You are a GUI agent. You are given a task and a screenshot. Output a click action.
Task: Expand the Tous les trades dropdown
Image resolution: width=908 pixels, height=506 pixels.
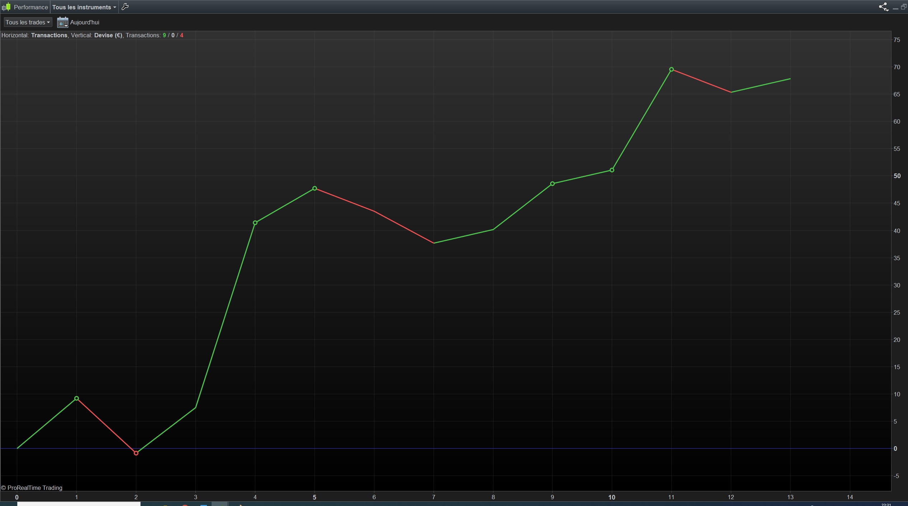click(28, 22)
